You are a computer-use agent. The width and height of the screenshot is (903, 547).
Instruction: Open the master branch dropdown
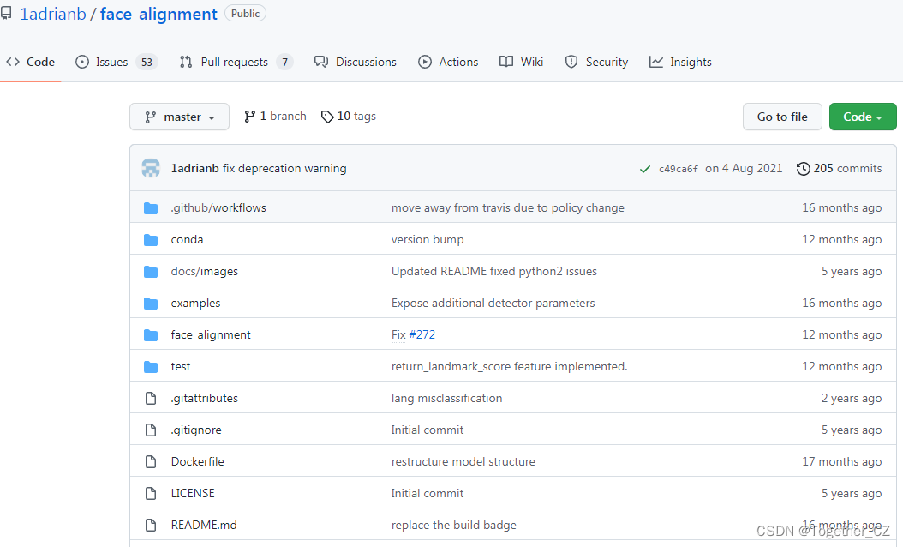[179, 116]
